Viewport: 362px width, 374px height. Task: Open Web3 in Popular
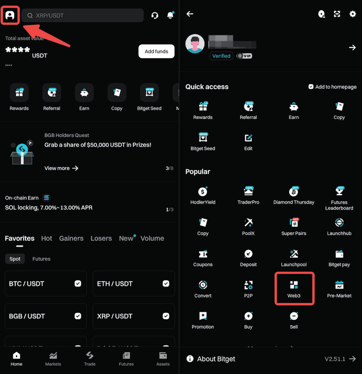[x=294, y=289]
